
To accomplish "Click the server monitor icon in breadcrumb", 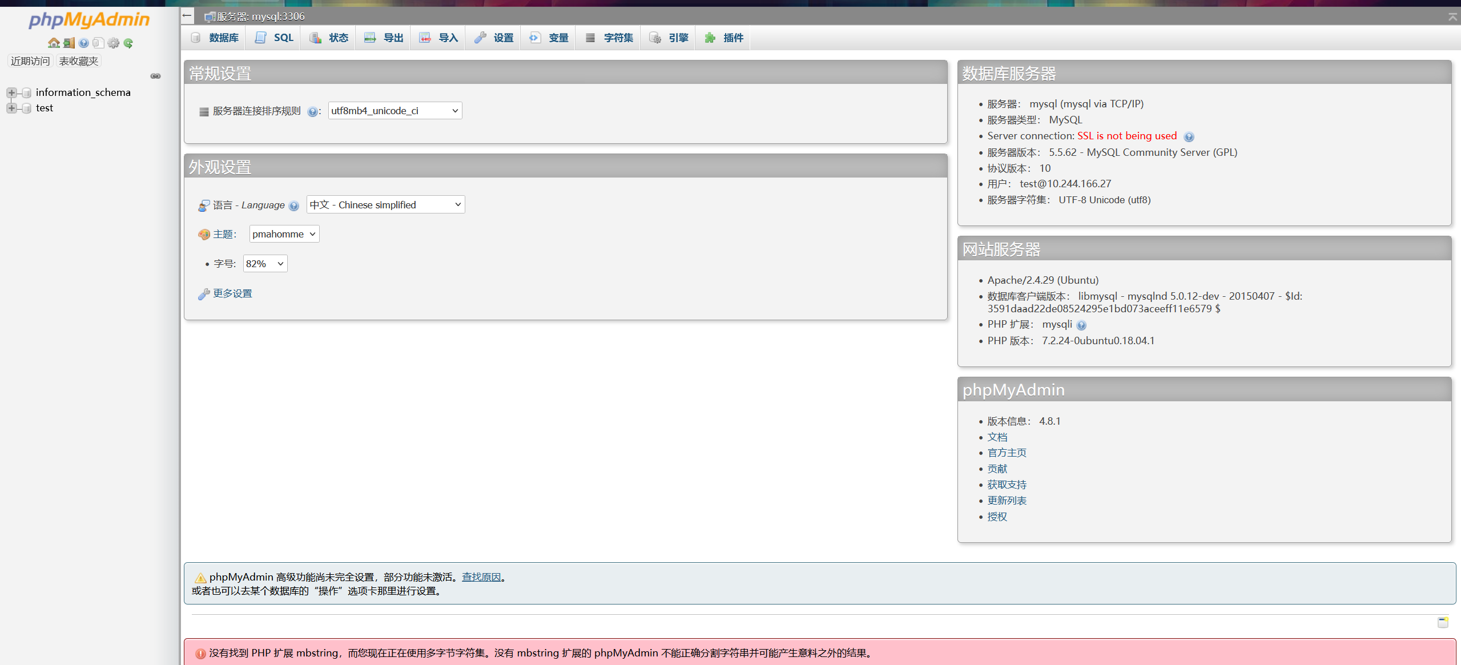I will click(x=210, y=17).
